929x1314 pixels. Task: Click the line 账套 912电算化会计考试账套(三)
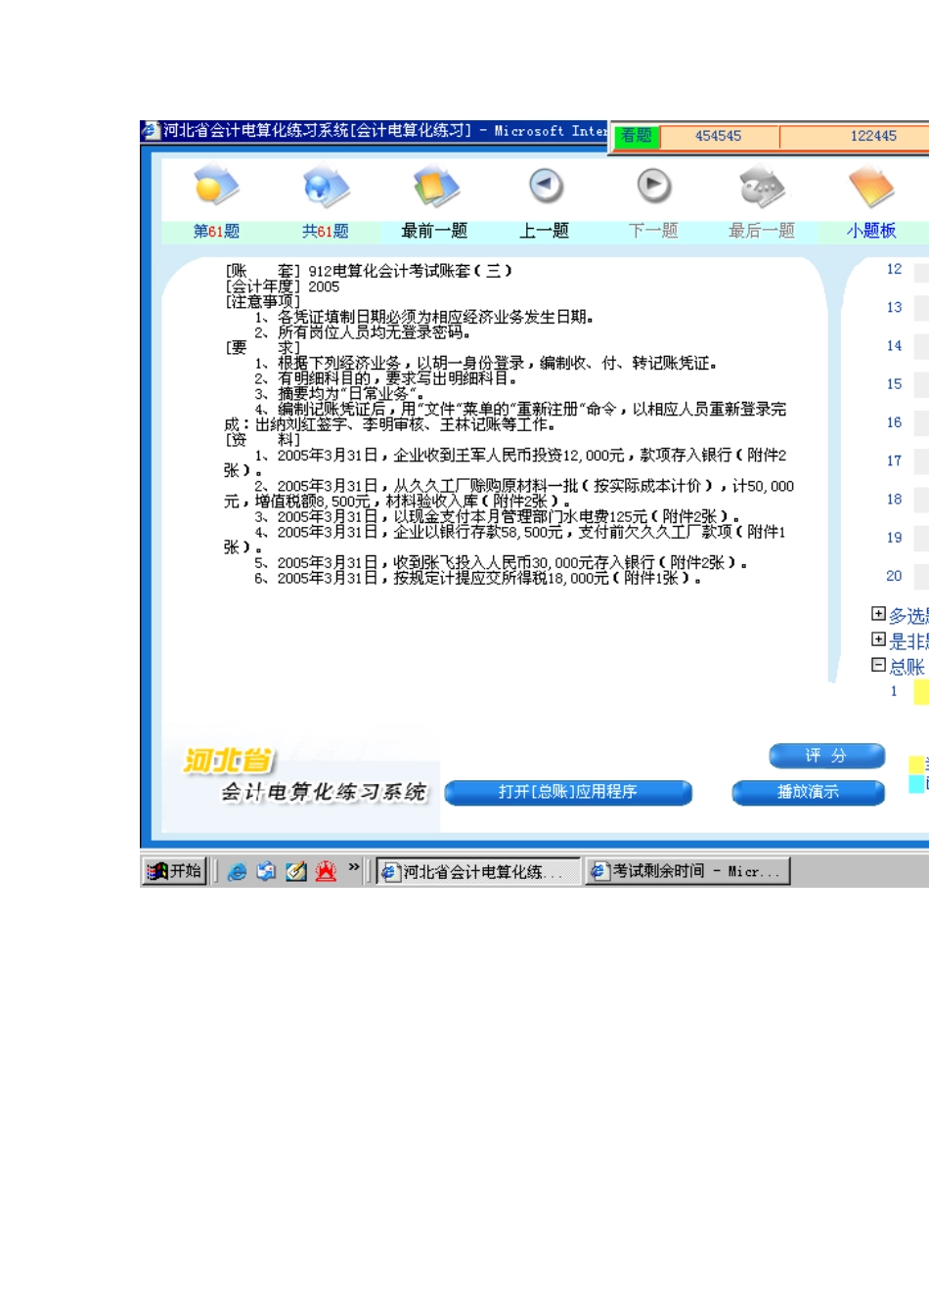tap(369, 271)
